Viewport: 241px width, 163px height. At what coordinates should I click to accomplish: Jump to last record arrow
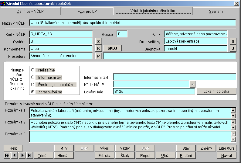click(29, 155)
